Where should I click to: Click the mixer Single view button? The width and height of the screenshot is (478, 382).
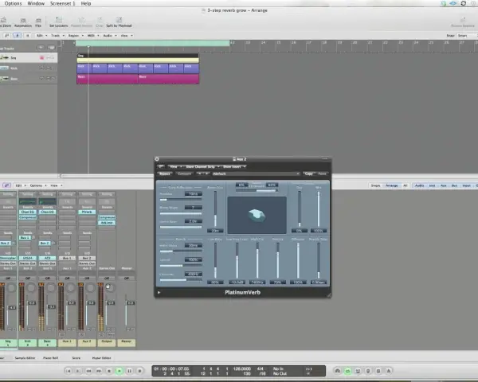(x=375, y=185)
